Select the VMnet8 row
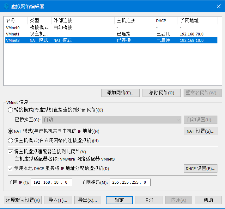Screen dimensions: 225x209 point(111,40)
